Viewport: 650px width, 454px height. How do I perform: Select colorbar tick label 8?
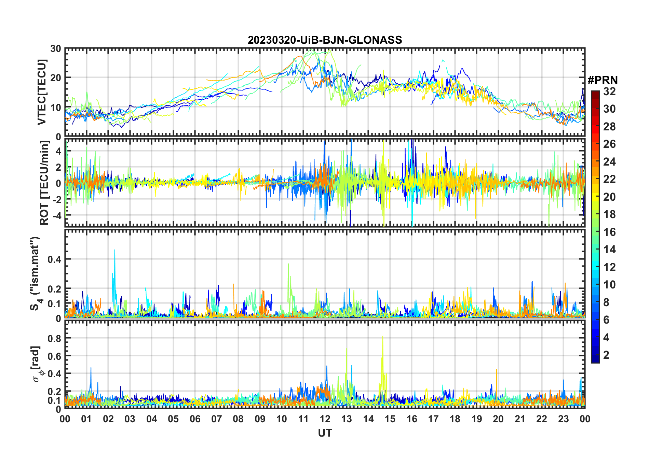pyautogui.click(x=606, y=302)
